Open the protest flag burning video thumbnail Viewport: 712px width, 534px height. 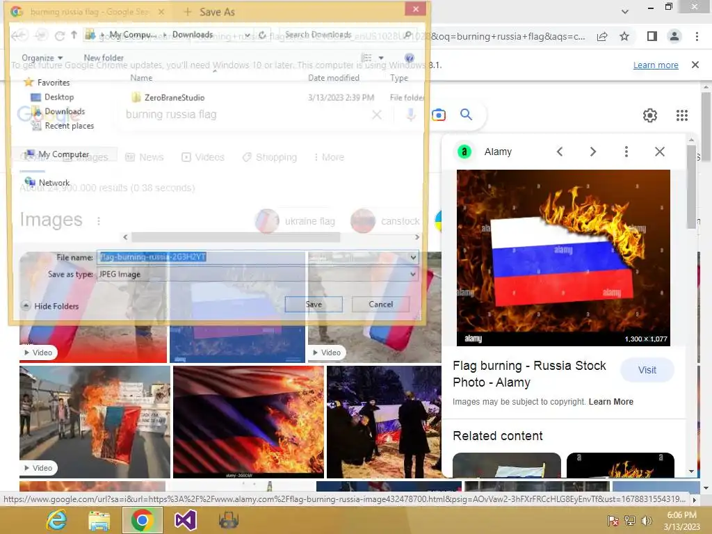[95, 422]
